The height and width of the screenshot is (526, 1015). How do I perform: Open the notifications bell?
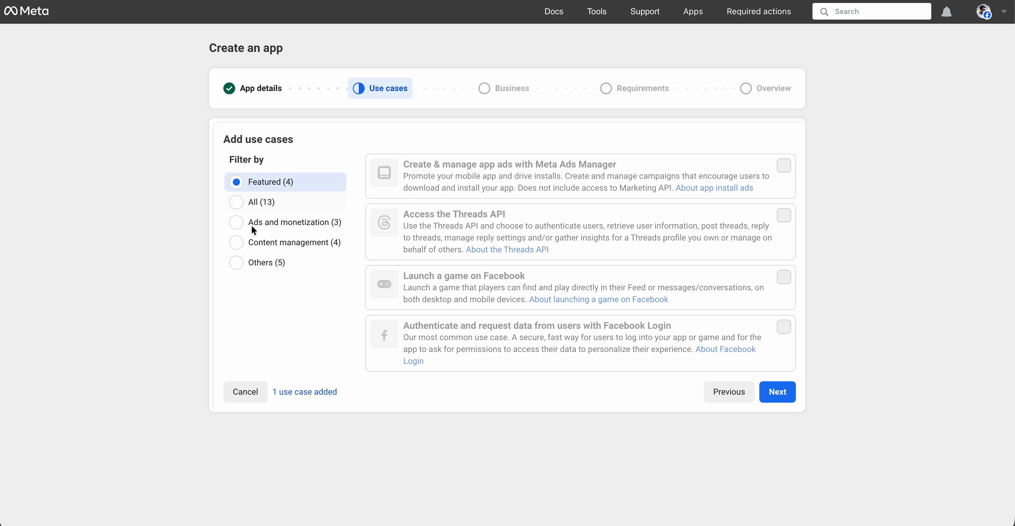tap(946, 12)
